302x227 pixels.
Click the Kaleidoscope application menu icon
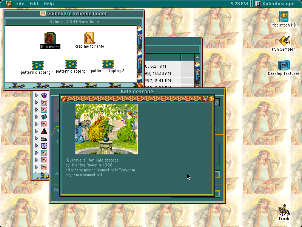point(257,4)
